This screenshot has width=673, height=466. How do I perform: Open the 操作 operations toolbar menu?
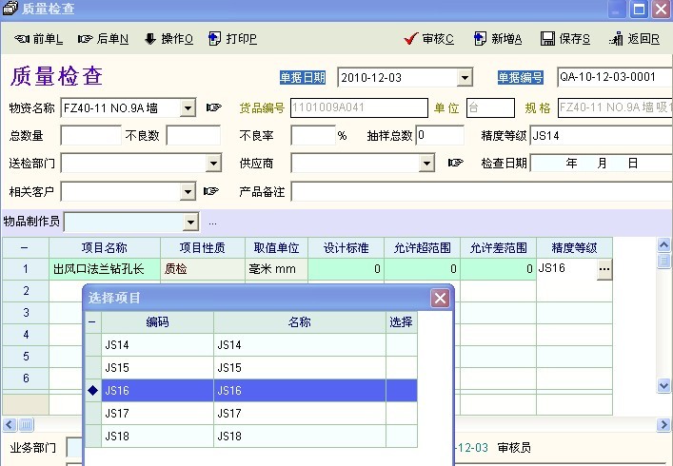[x=168, y=39]
